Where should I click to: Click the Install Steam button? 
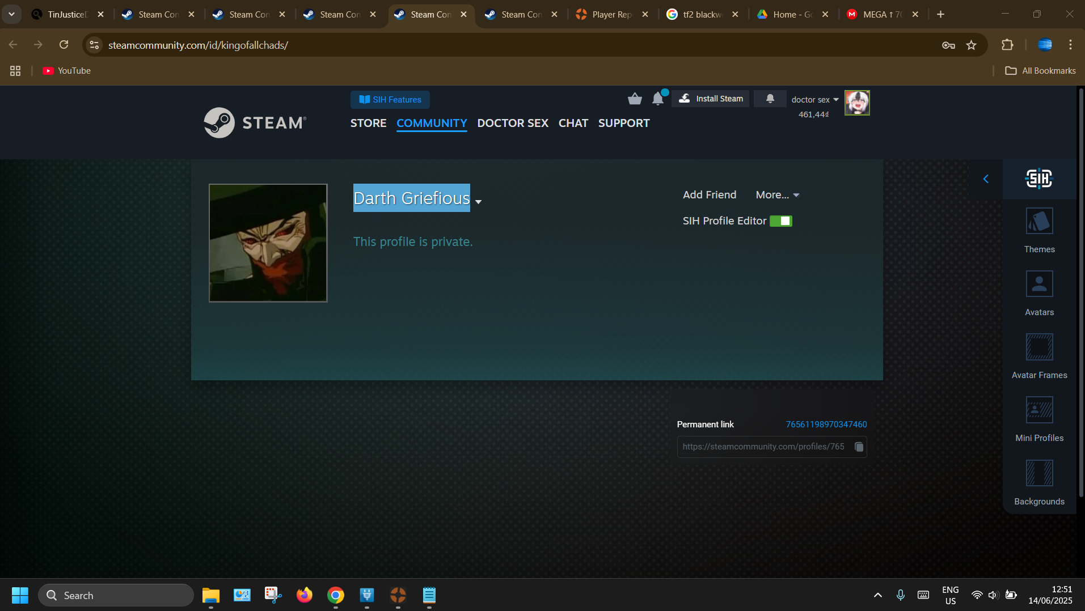(x=711, y=99)
